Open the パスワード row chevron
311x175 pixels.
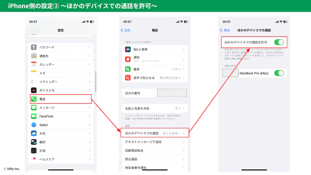(x=90, y=47)
